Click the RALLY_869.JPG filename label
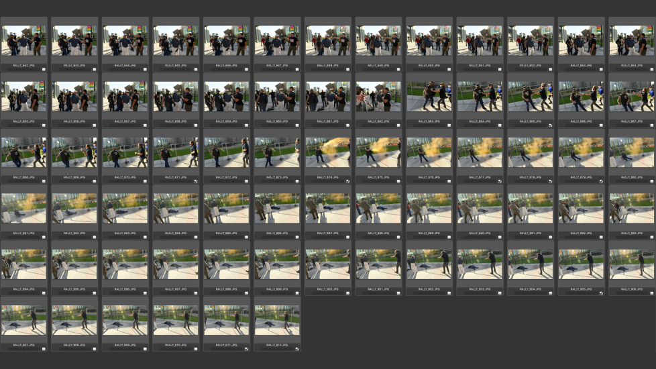 point(74,177)
